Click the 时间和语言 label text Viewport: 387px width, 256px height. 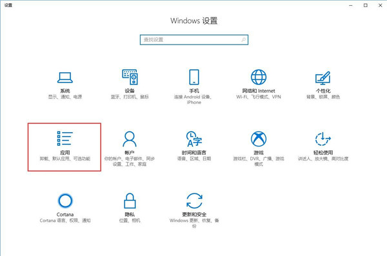[x=194, y=153]
